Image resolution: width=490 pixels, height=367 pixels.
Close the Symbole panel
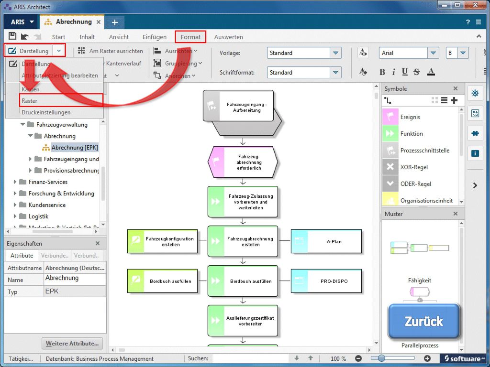456,88
